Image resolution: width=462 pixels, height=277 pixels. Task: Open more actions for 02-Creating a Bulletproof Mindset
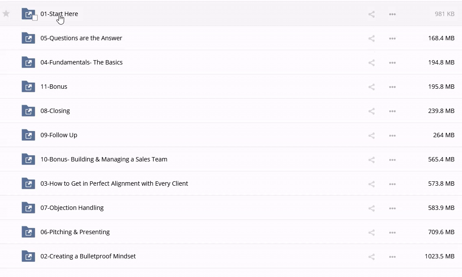pos(392,257)
